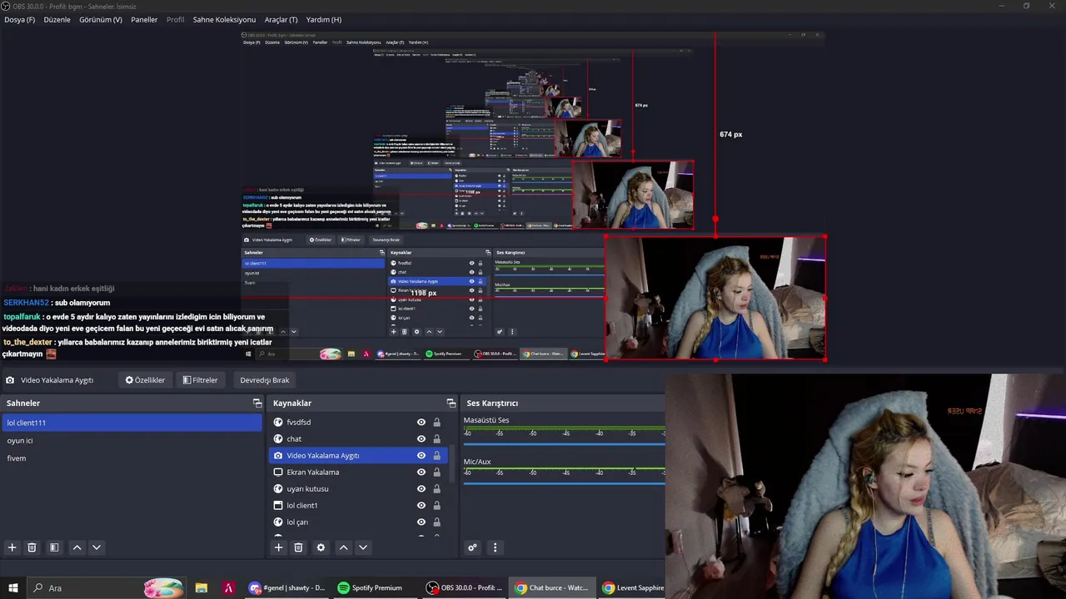Open the Sahne Koleksiyonu menu

pyautogui.click(x=224, y=19)
